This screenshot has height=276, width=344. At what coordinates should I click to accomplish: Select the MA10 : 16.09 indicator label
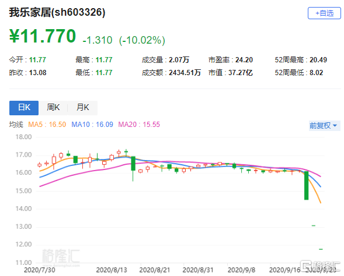[92, 125]
